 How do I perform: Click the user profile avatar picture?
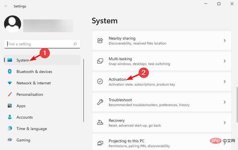coord(13,24)
